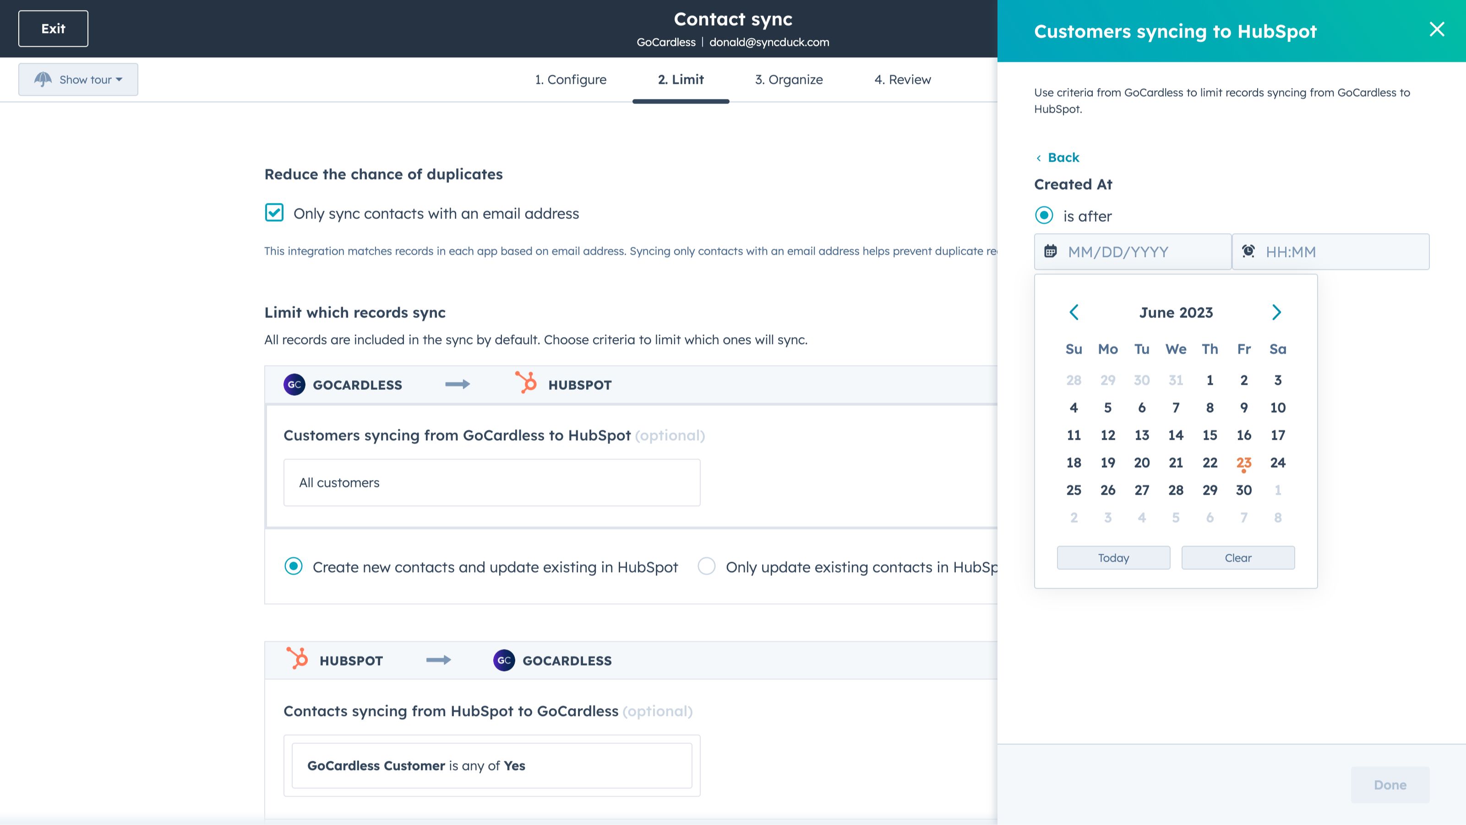This screenshot has width=1466, height=825.
Task: Uncheck Only sync contacts with an email address
Action: 274,213
